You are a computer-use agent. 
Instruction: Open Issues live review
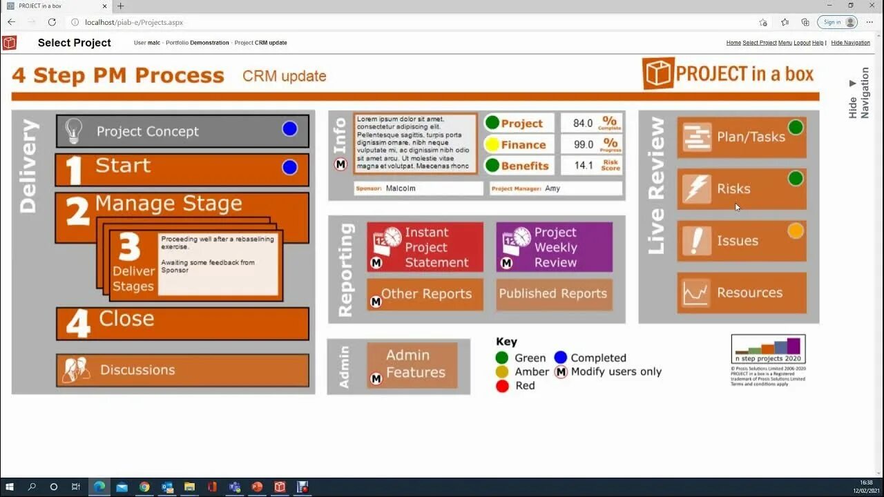coord(742,241)
